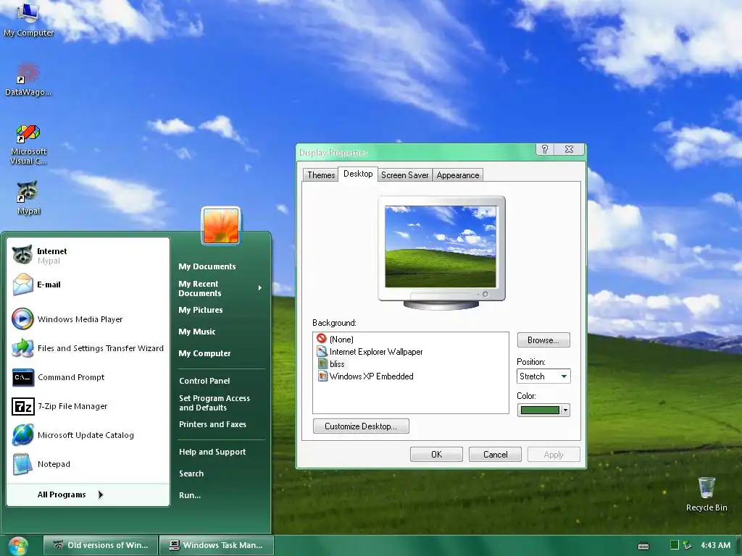
Task: Click Cancel in Display Properties
Action: pyautogui.click(x=495, y=455)
